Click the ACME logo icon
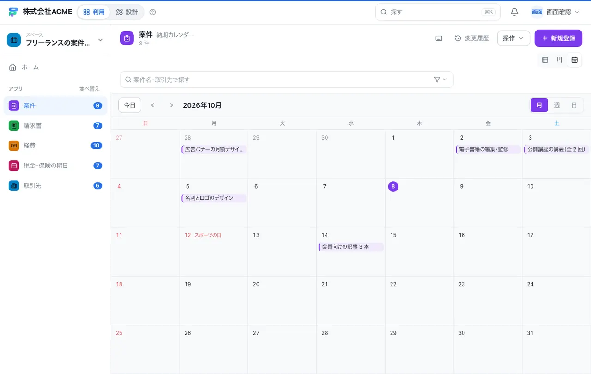Image resolution: width=591 pixels, height=374 pixels. (x=13, y=12)
